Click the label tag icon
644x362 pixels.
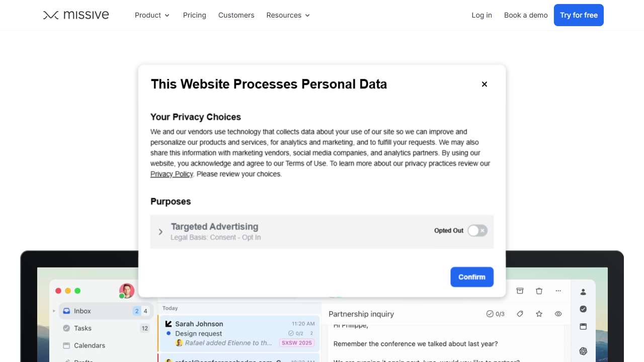[x=520, y=314]
